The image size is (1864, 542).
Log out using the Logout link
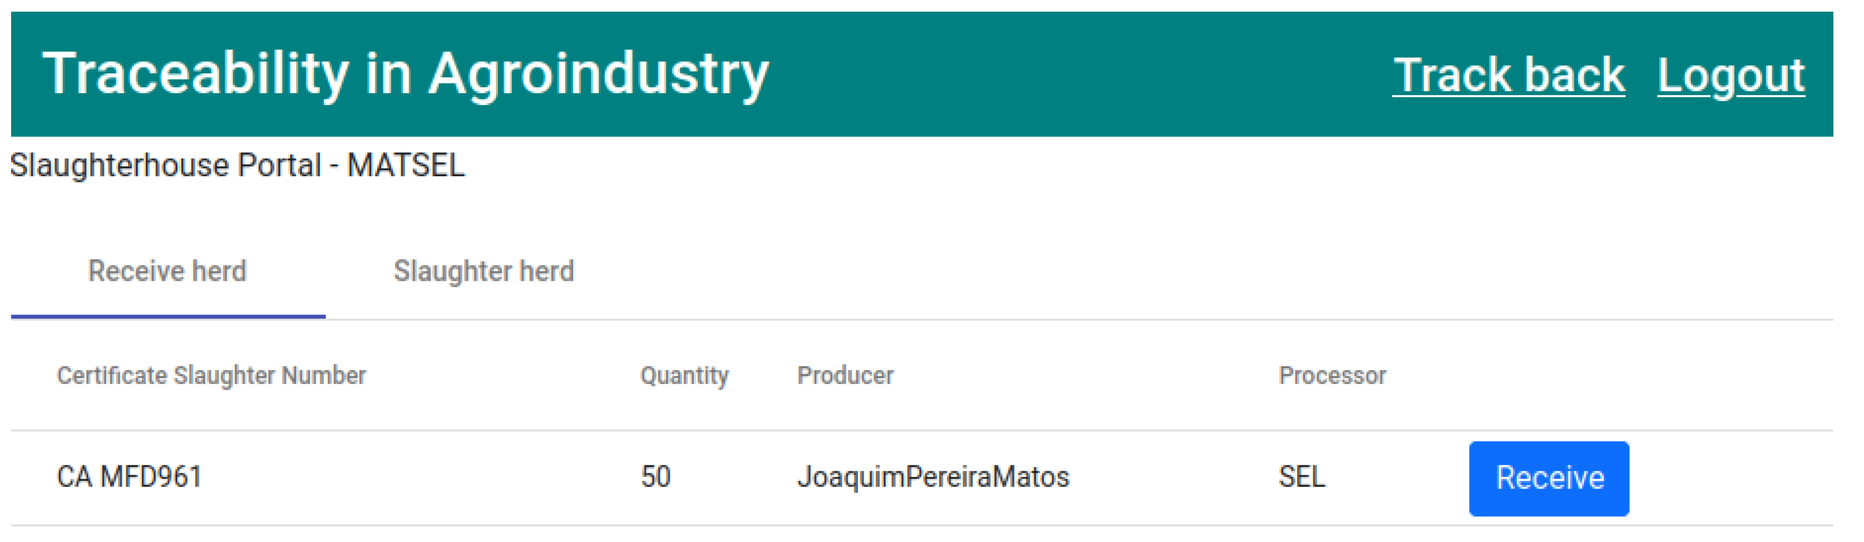(x=1730, y=75)
